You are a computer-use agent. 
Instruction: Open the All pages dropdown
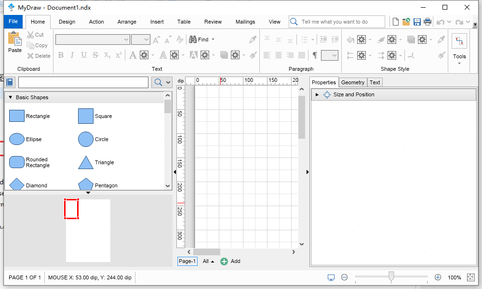click(x=208, y=262)
